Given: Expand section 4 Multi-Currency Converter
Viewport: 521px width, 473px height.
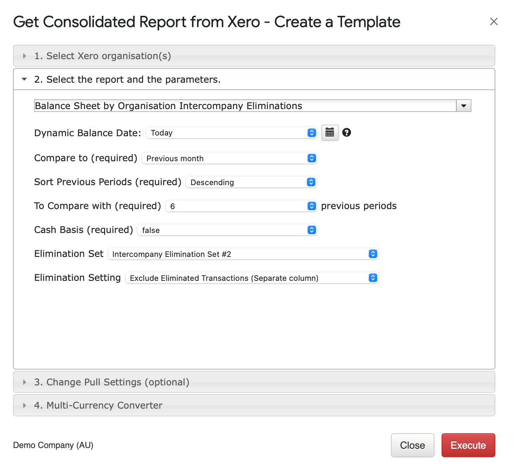Looking at the screenshot, I should pos(254,405).
